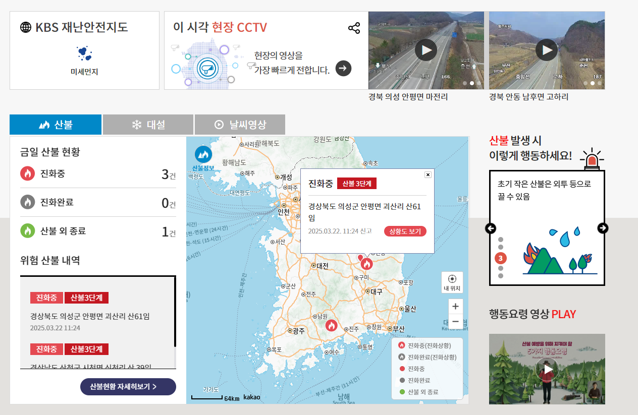Close the 진화중 wildfire popup on the map
Screen dimensions: 638x415
tap(428, 174)
